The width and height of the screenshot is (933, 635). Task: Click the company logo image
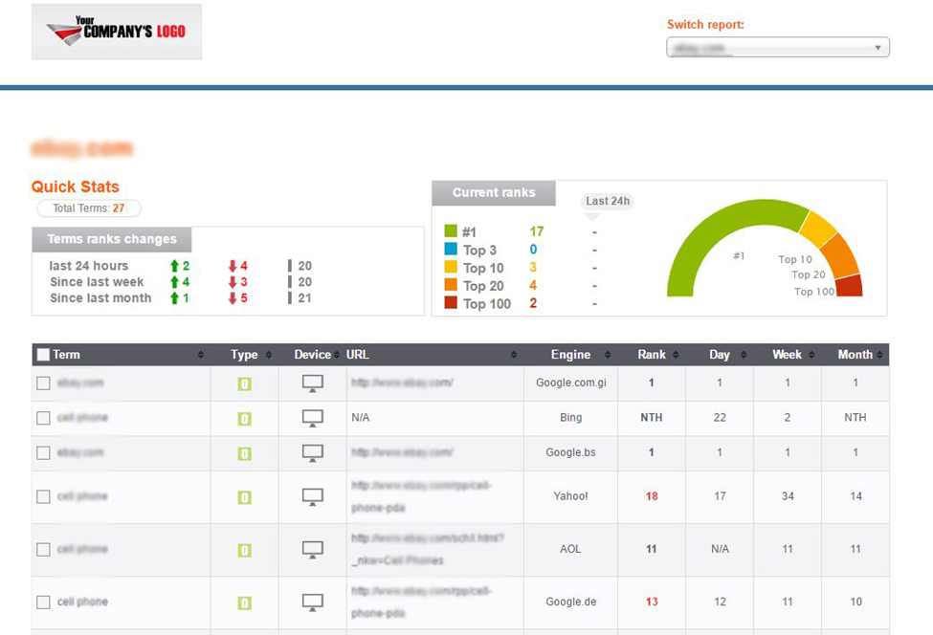click(x=117, y=32)
